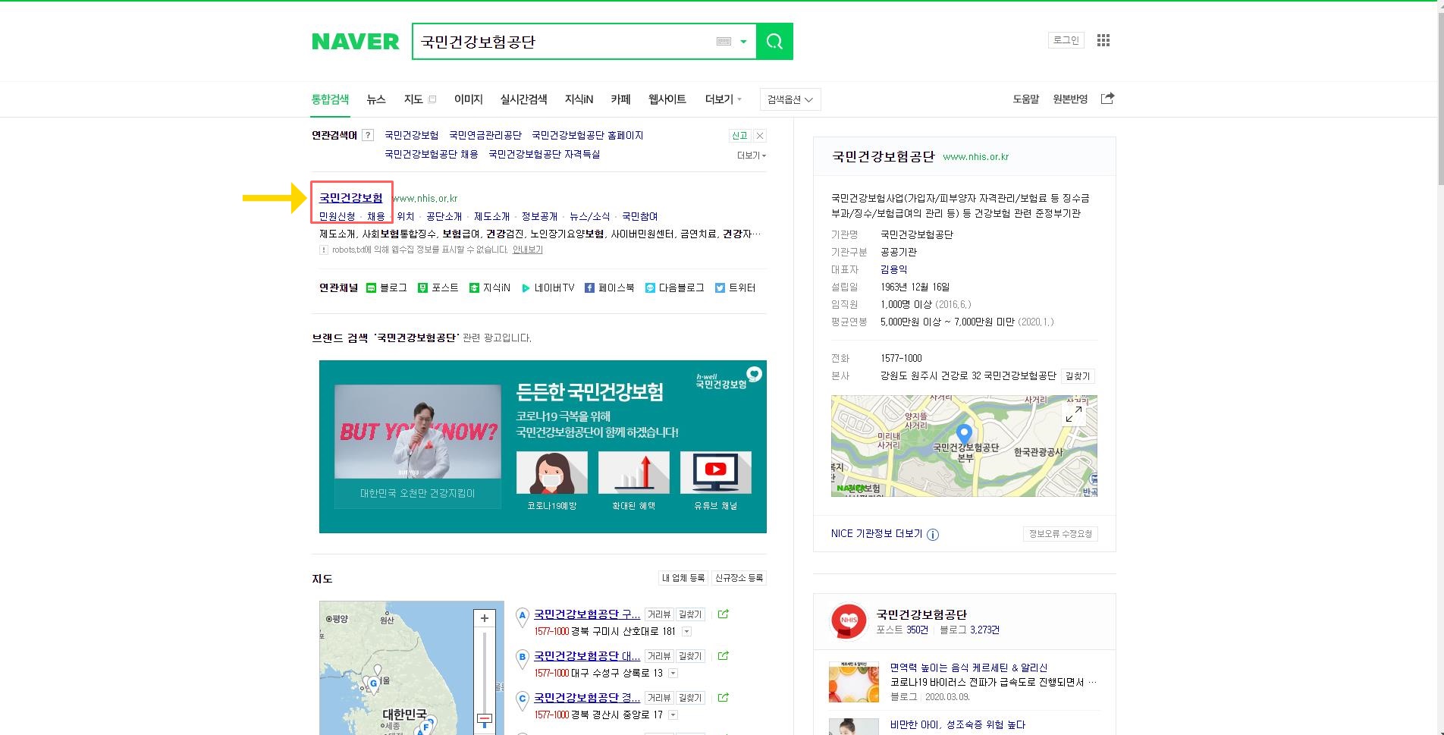Image resolution: width=1444 pixels, height=735 pixels.
Task: Click the robots.txt 안내보기 link
Action: 527,250
